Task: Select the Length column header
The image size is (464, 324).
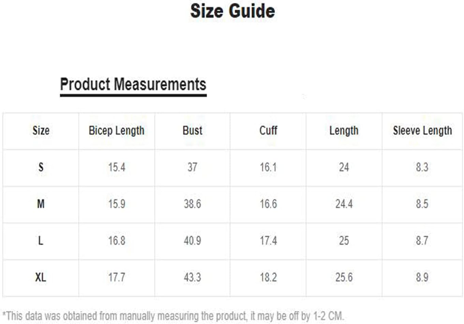Action: pos(344,130)
